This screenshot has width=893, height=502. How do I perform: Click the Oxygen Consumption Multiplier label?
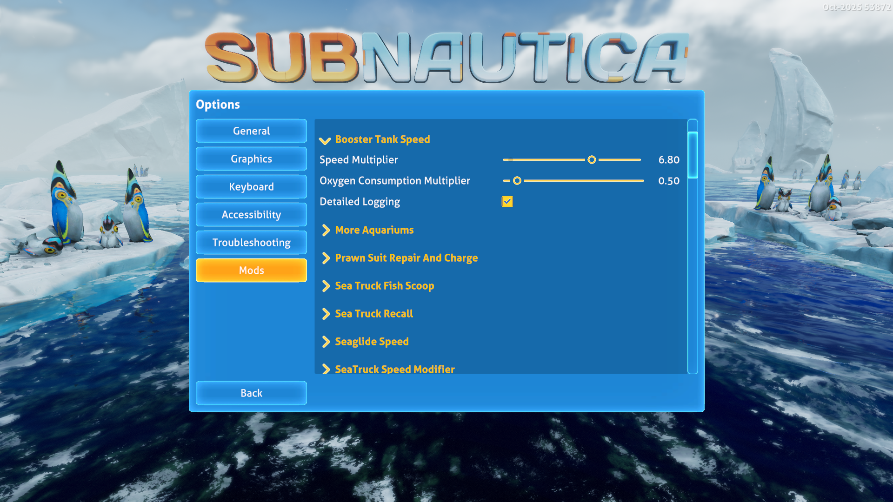coord(395,181)
